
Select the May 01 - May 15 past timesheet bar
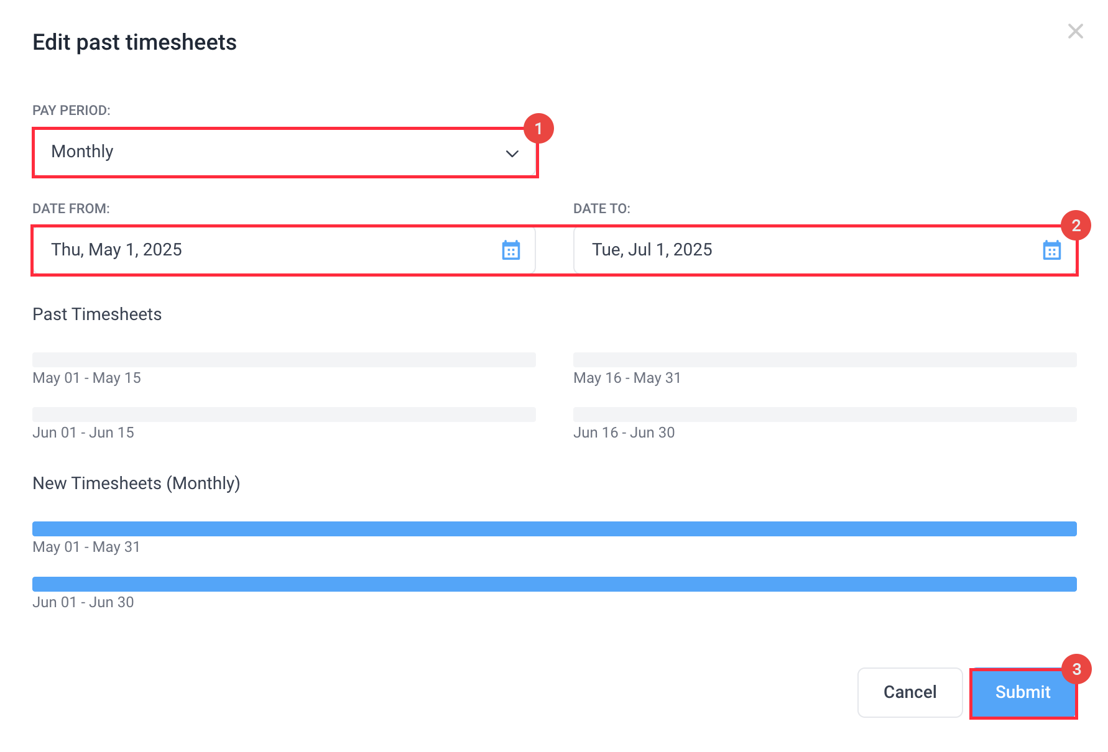click(x=284, y=360)
